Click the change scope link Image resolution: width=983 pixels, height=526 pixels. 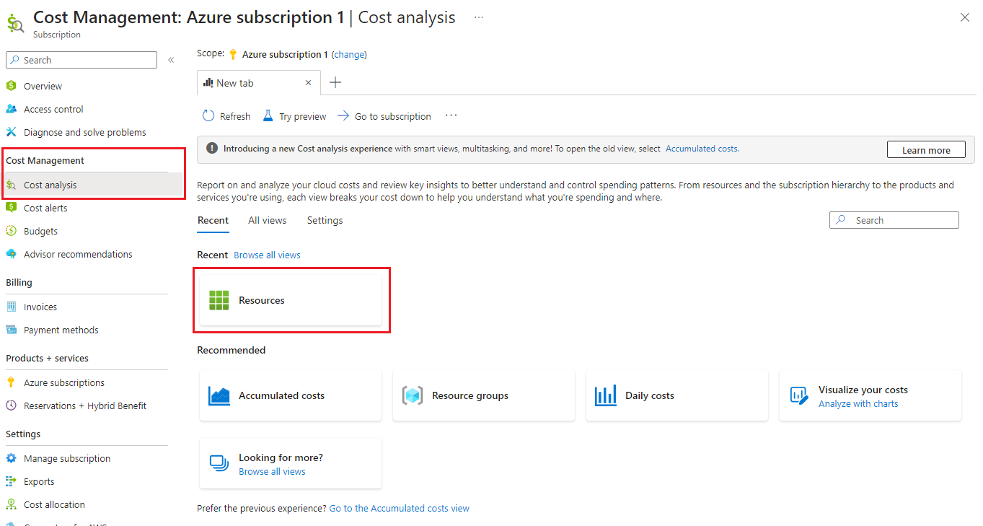click(x=349, y=54)
